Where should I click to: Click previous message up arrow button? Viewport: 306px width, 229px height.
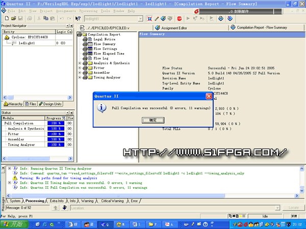click(56, 208)
